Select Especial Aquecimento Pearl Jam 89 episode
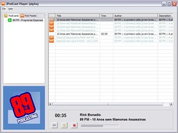178x133 pixels. coord(78,37)
